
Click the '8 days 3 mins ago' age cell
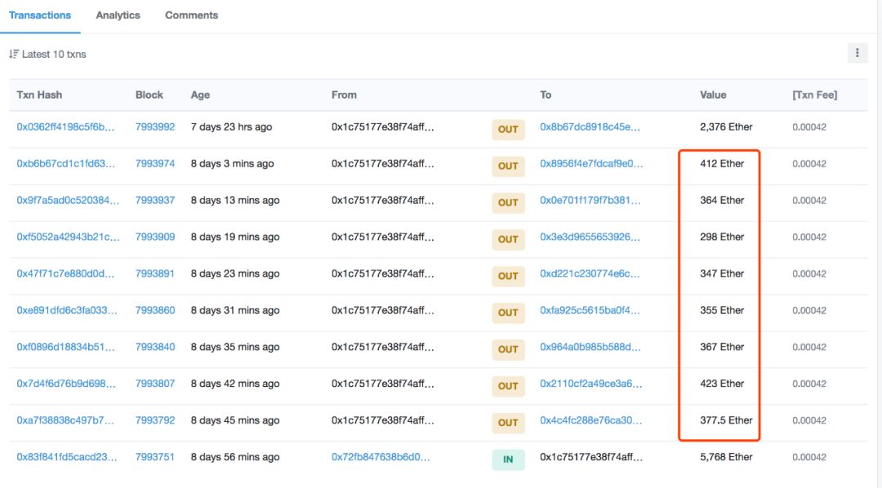coord(232,163)
